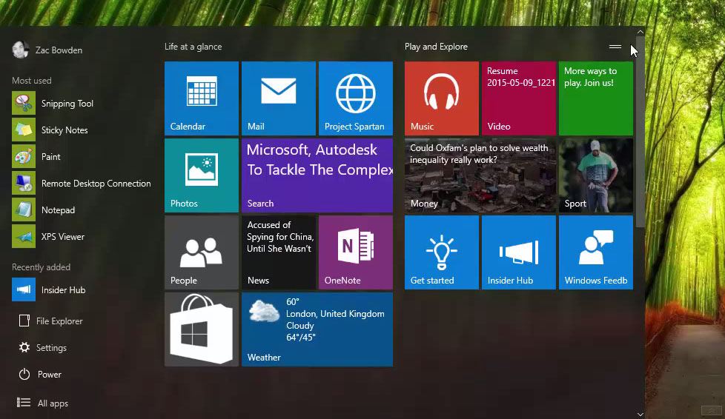Launch the OneNote tile
725x419 pixels.
pyautogui.click(x=356, y=252)
